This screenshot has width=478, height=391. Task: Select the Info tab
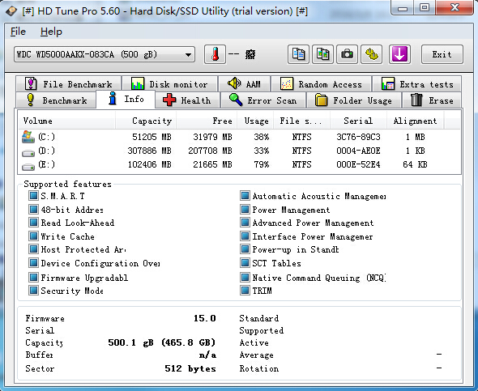pos(126,99)
